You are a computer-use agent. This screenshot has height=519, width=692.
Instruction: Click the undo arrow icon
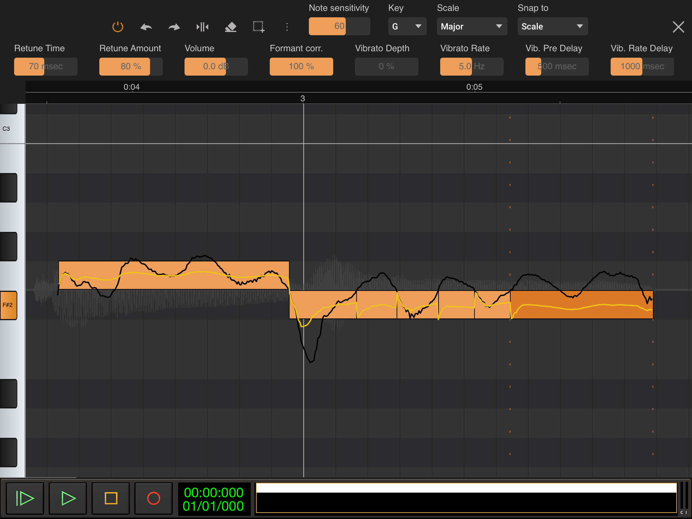pyautogui.click(x=146, y=27)
